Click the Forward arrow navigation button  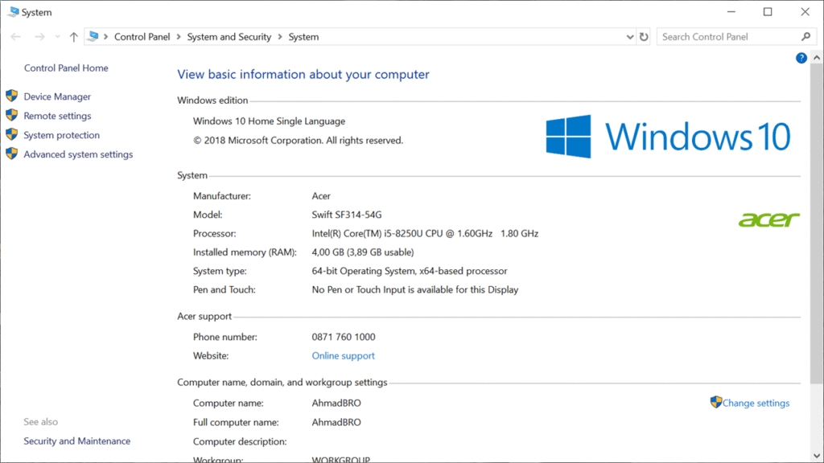(39, 37)
